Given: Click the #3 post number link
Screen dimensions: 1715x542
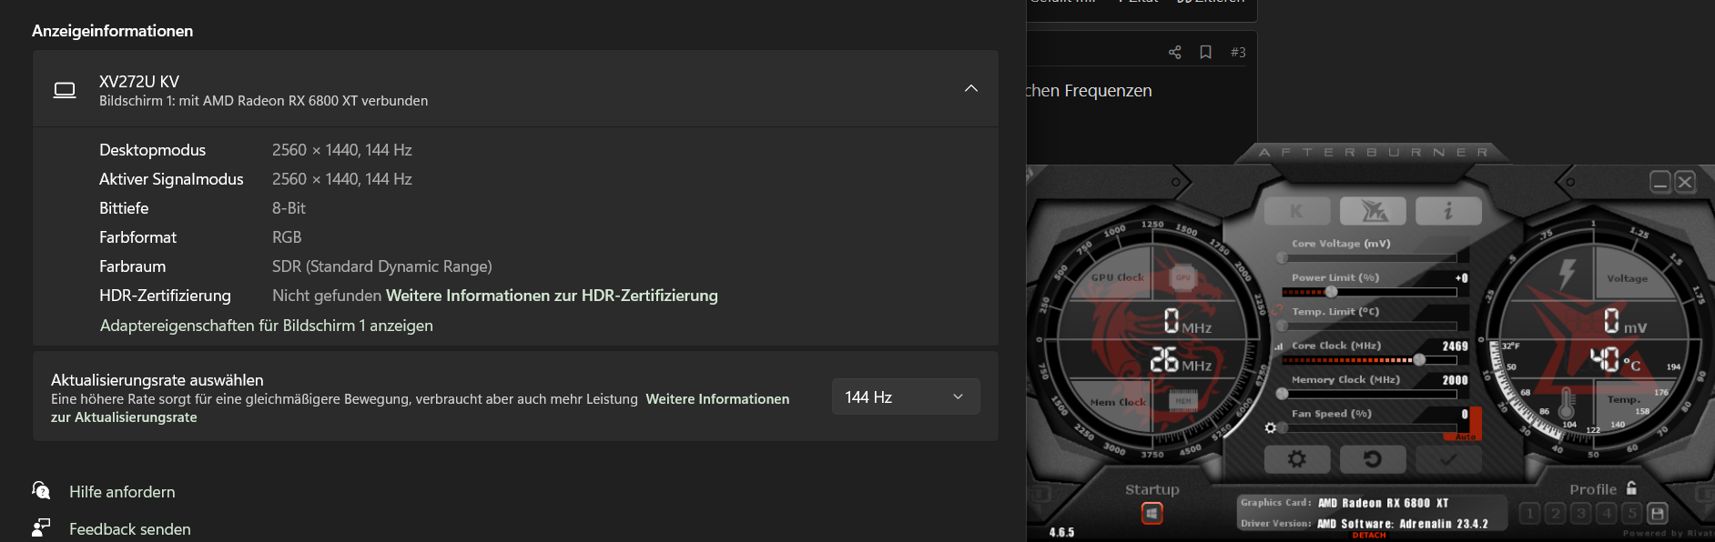Looking at the screenshot, I should click(1238, 53).
